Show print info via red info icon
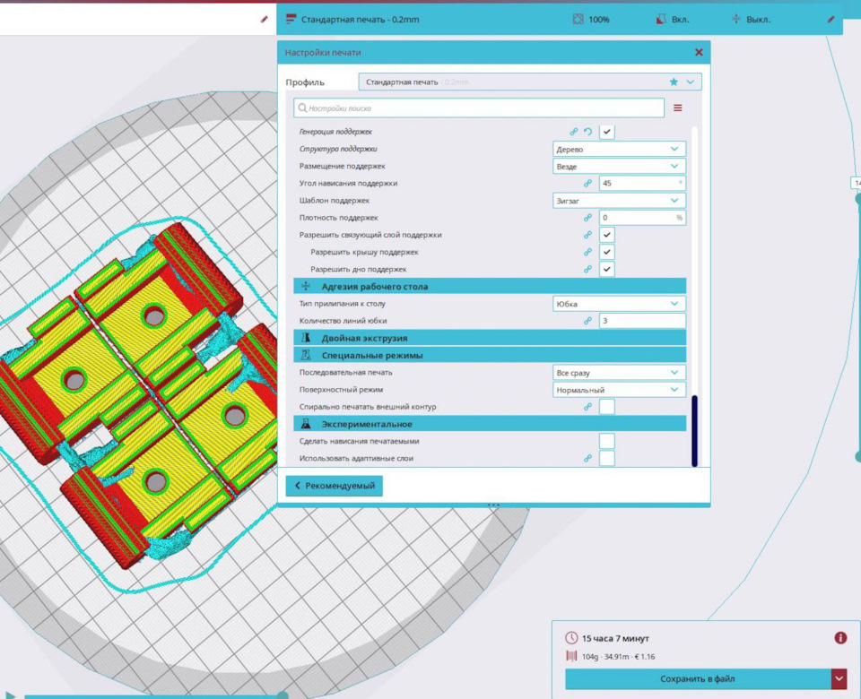Screen dimensions: 861x699 point(840,637)
